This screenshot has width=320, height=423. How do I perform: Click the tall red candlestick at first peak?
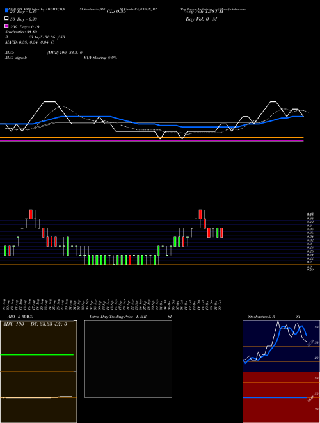pos(31,214)
